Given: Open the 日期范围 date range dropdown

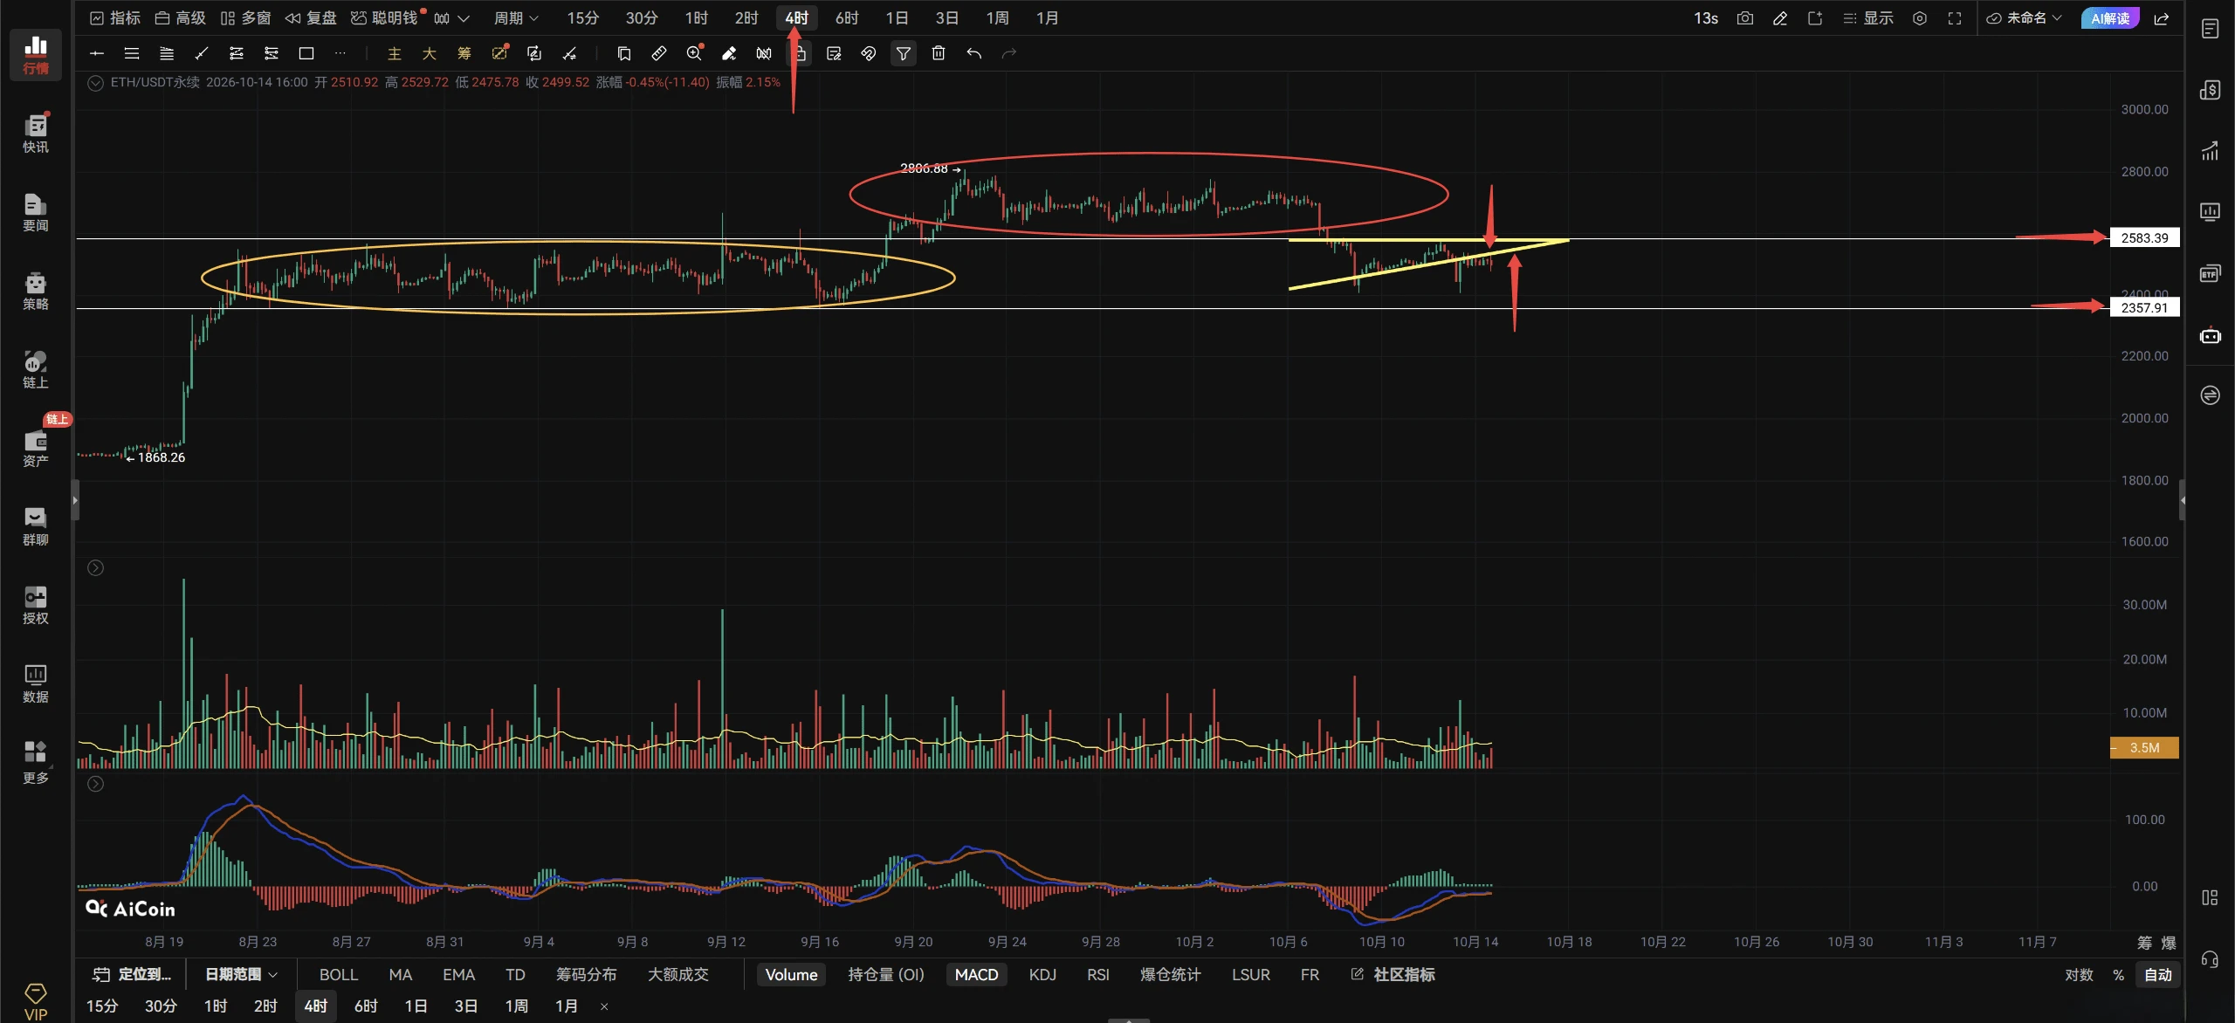Looking at the screenshot, I should (x=241, y=974).
